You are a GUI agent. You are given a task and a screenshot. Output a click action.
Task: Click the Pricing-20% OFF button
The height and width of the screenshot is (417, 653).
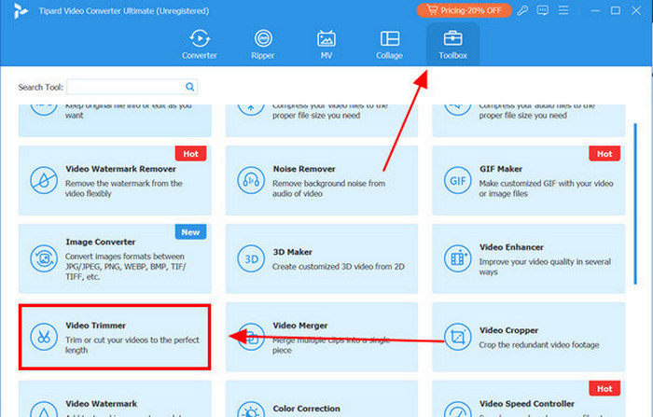pos(464,10)
